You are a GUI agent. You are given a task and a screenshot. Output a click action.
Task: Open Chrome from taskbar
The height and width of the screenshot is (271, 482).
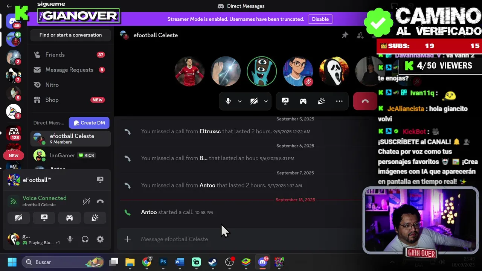pos(146,262)
